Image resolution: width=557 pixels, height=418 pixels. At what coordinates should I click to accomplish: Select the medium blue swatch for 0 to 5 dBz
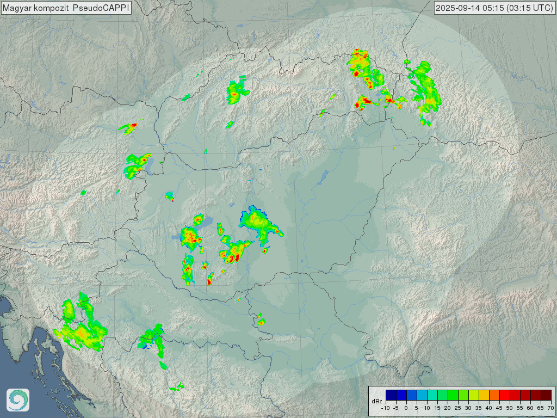(412, 395)
